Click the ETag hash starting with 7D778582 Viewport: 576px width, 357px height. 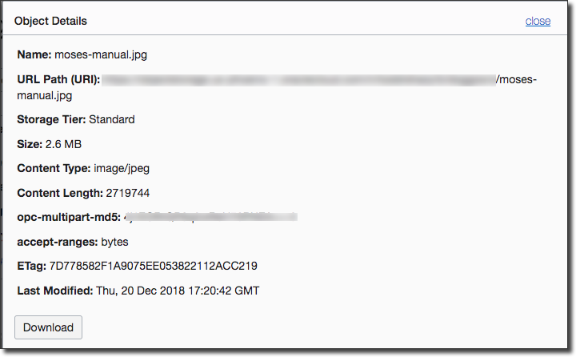coord(153,266)
